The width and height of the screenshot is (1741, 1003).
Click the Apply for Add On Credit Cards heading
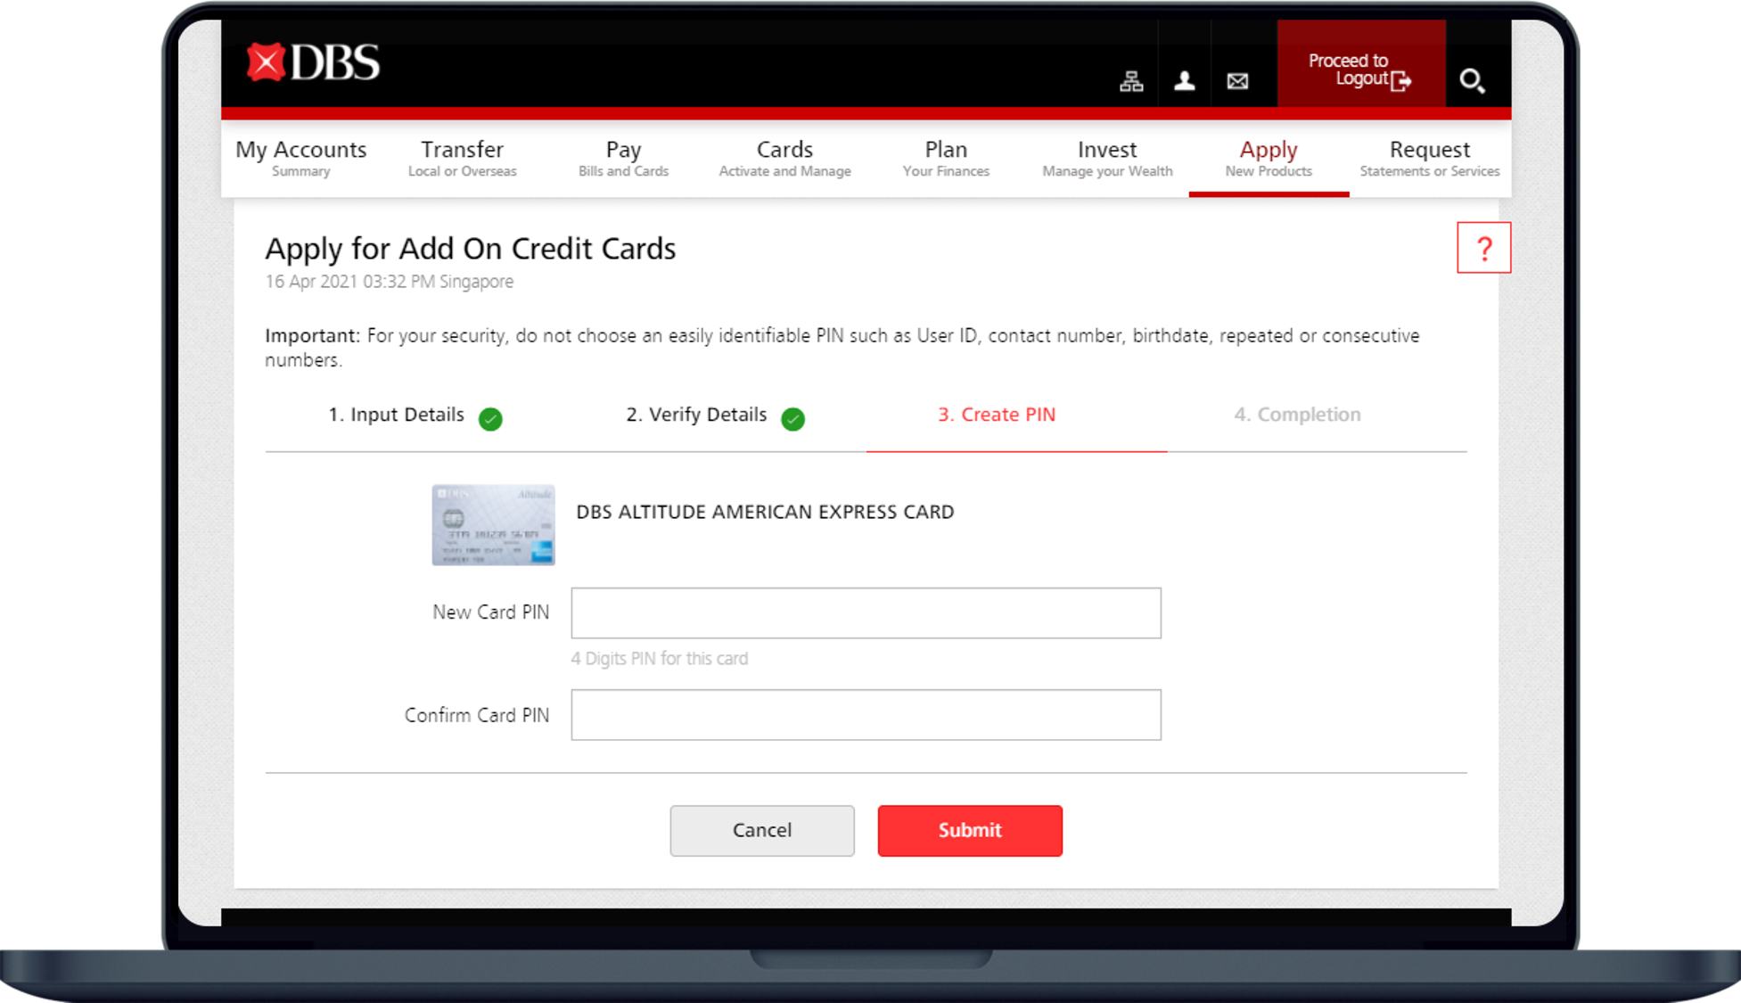pos(471,249)
